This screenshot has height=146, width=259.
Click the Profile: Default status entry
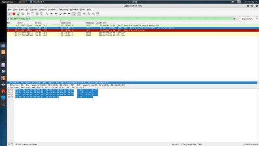251,144
